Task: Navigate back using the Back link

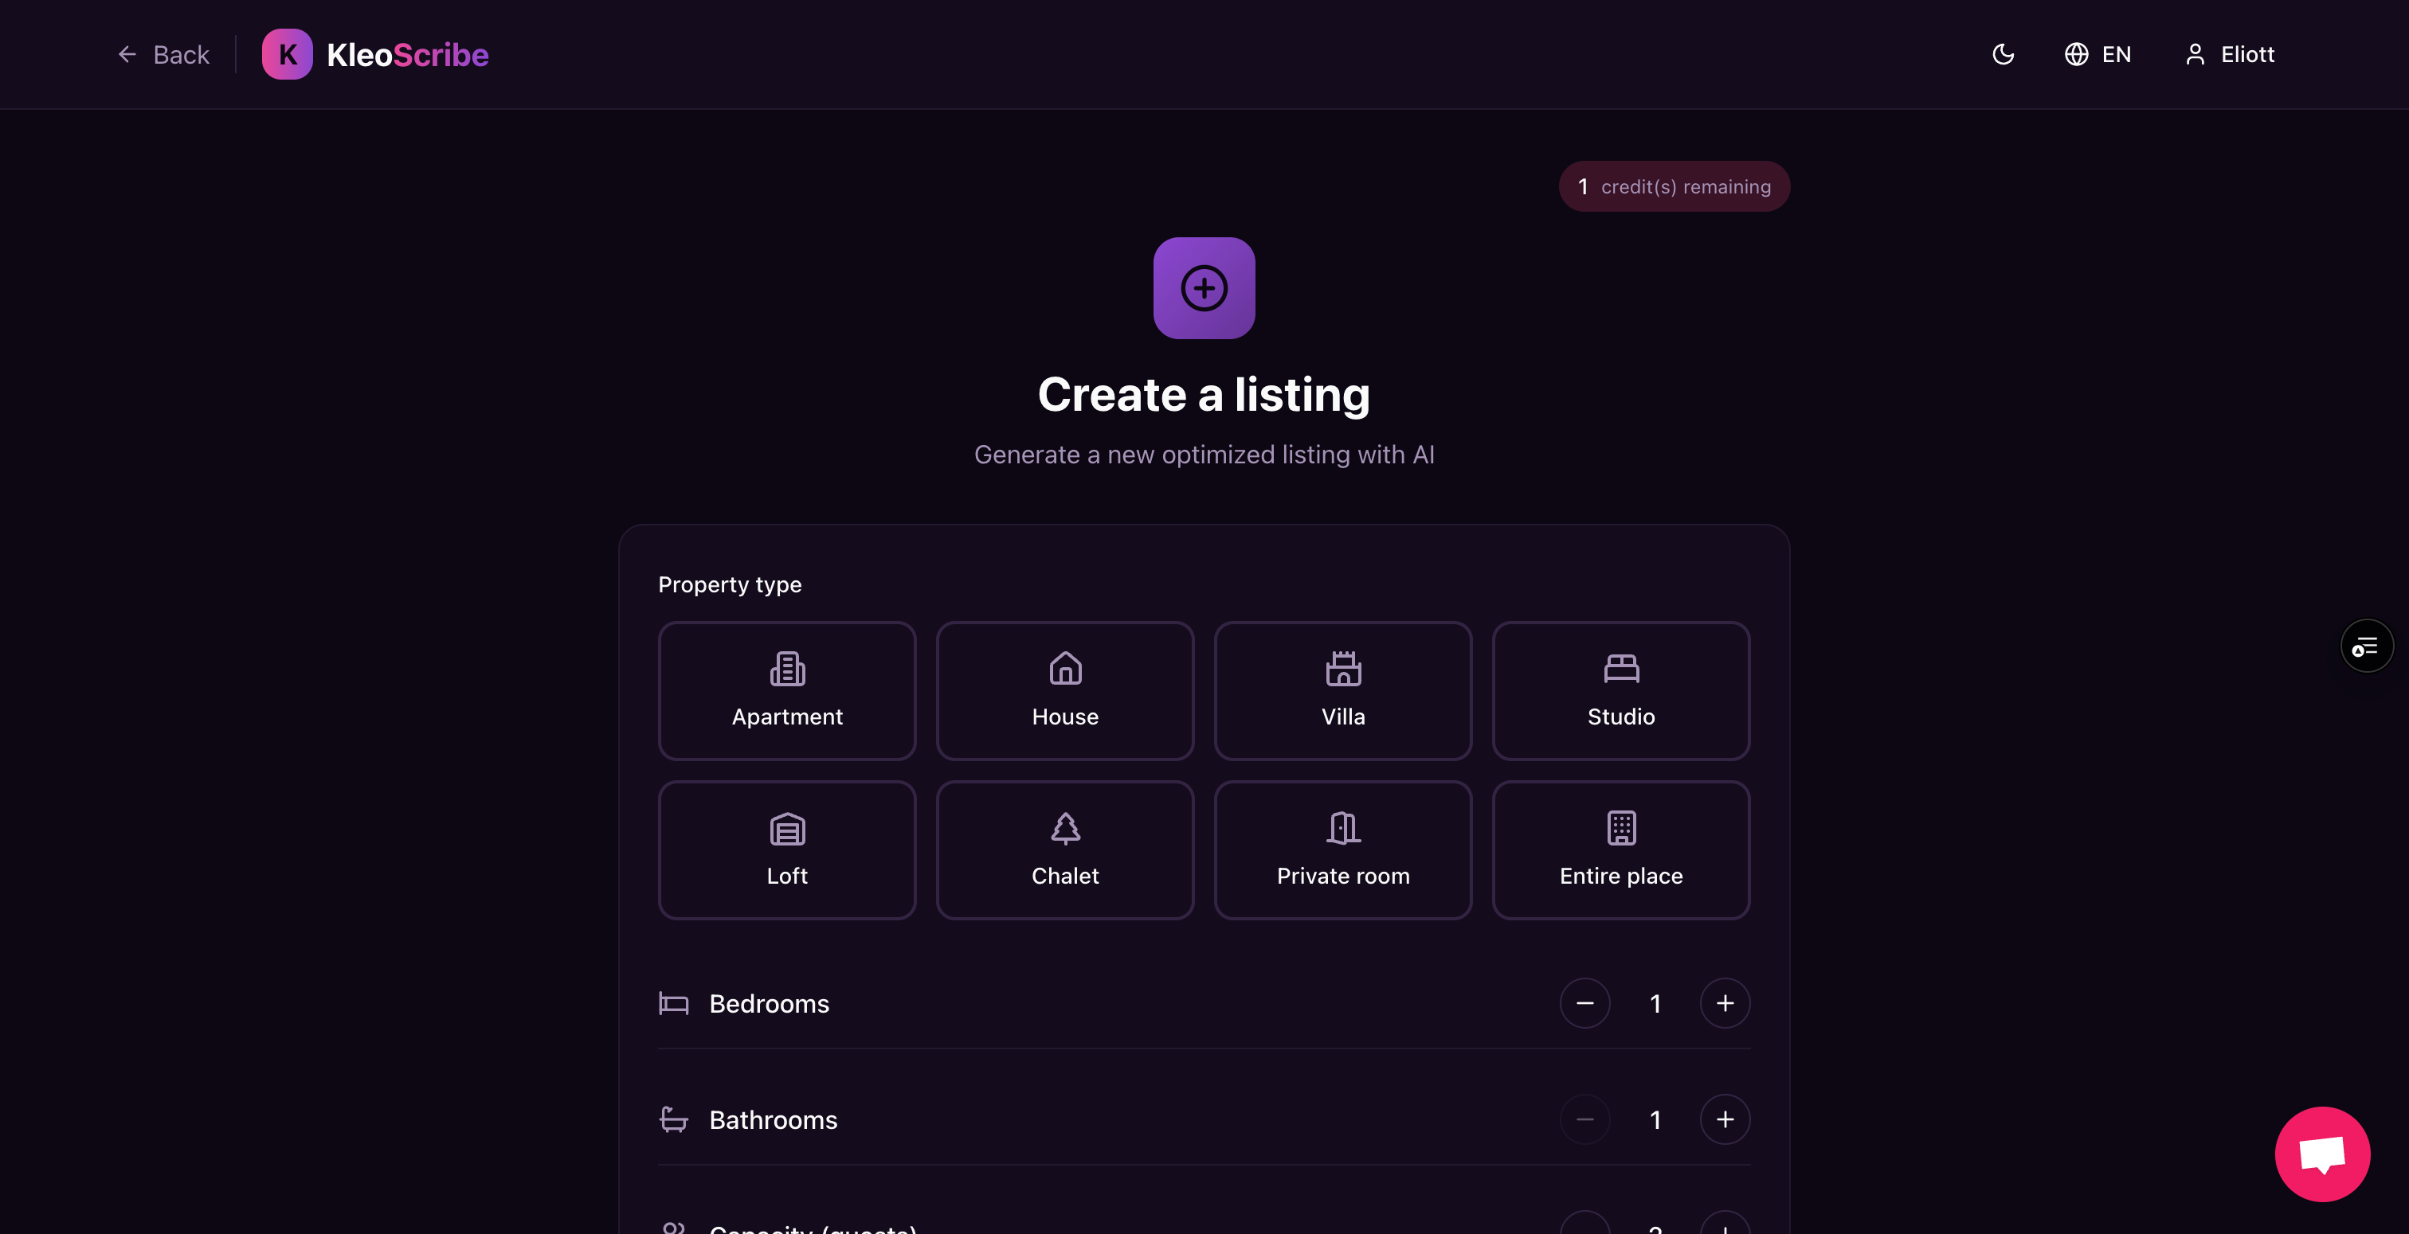Action: click(x=163, y=54)
